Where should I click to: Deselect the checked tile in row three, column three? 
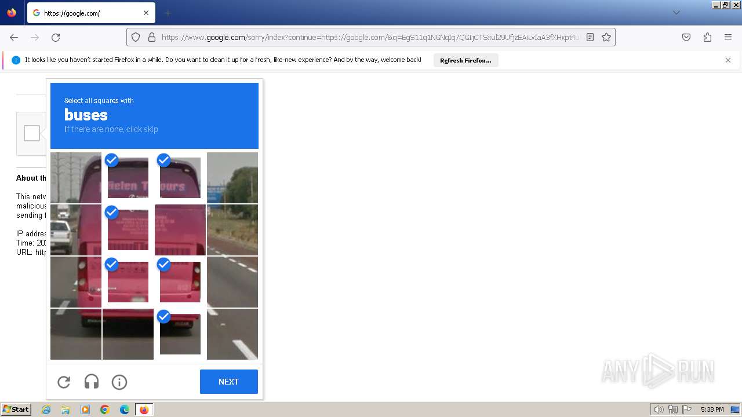180,282
